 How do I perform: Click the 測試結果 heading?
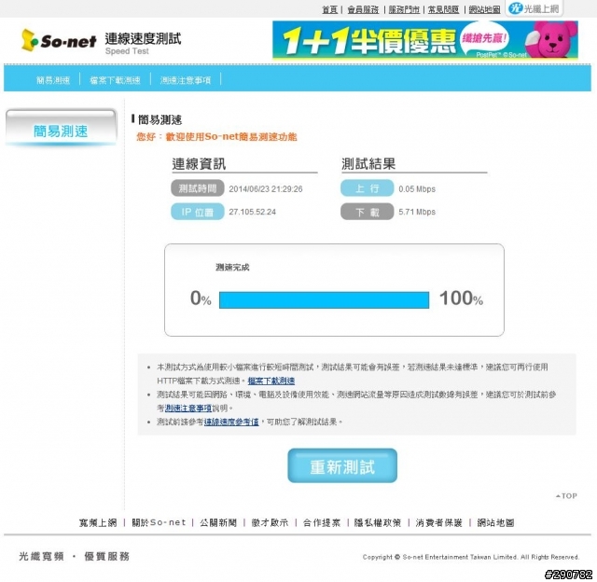coord(368,164)
